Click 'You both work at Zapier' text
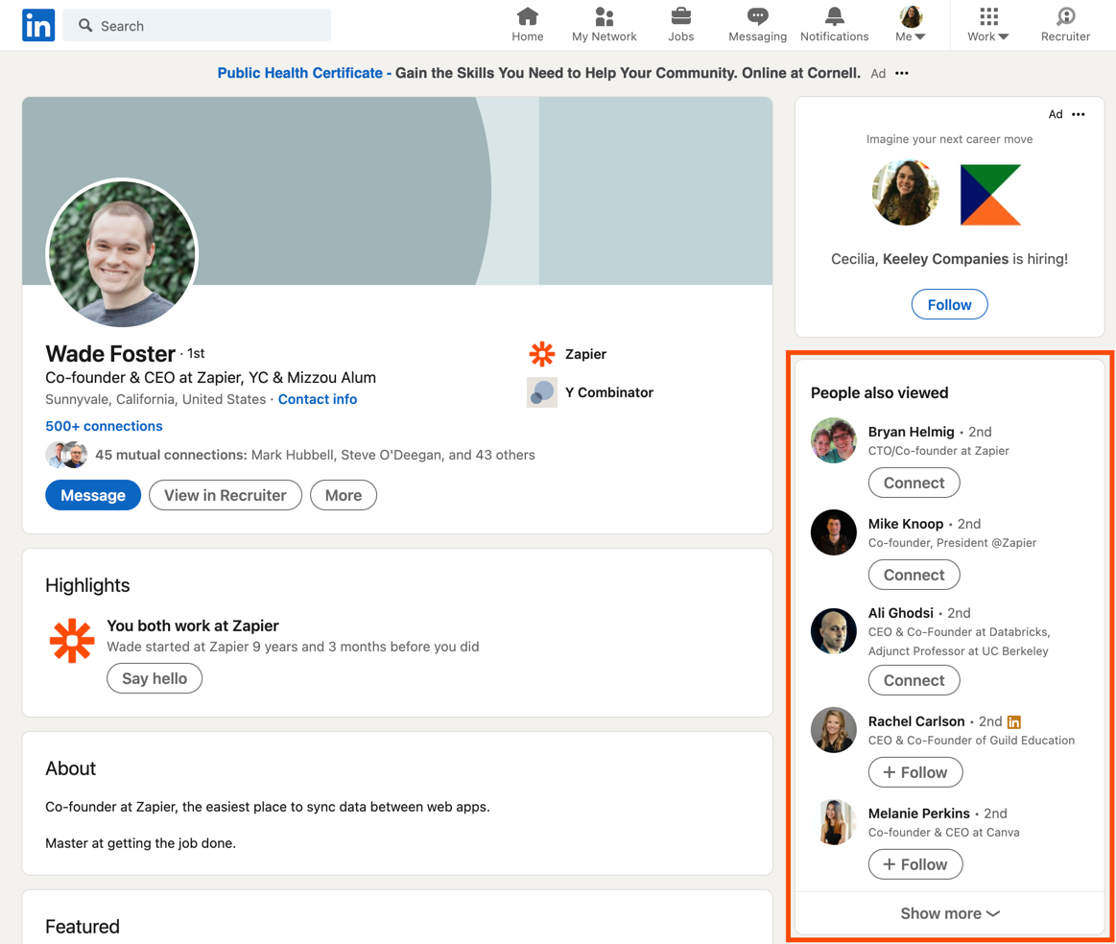1116x944 pixels. [x=193, y=626]
